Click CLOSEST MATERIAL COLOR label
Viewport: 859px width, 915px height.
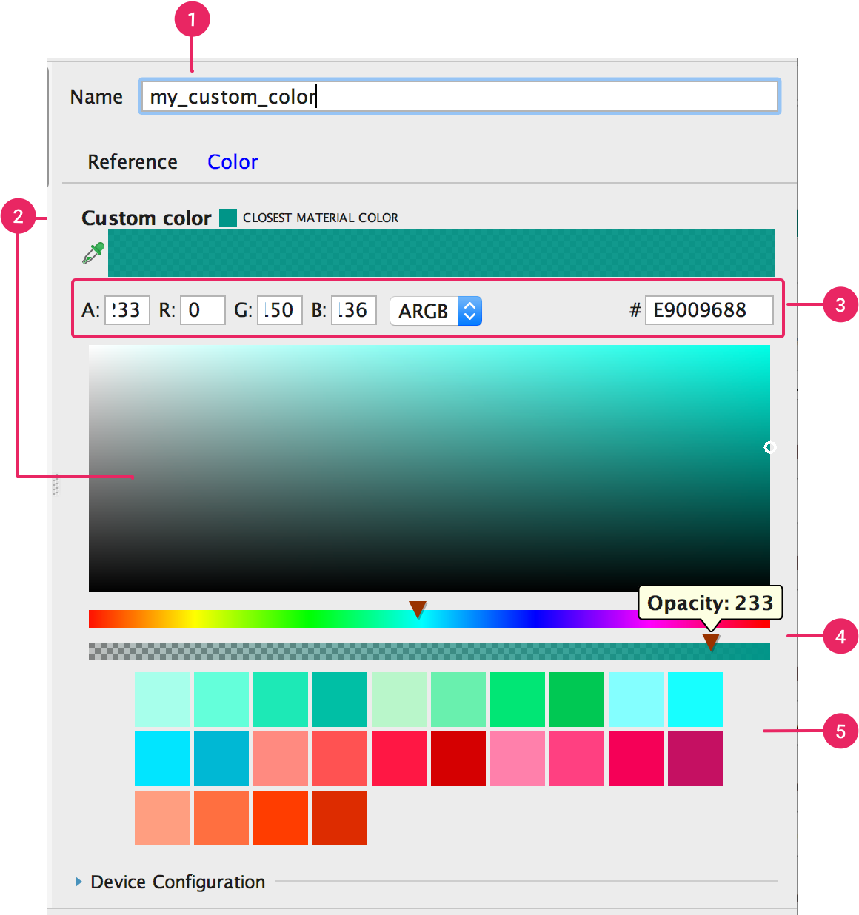321,218
